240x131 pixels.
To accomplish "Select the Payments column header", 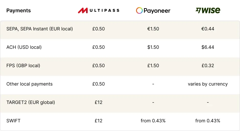I will coord(18,10).
